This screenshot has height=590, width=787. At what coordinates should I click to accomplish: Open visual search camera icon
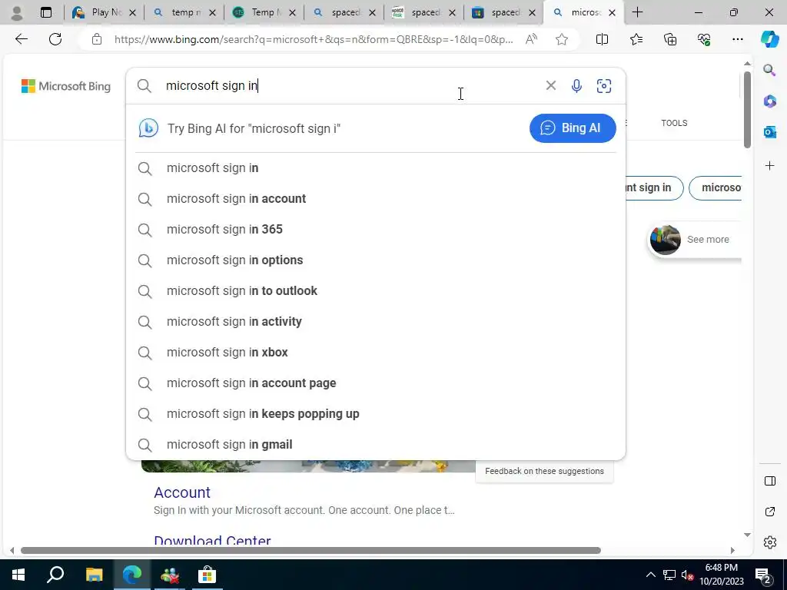pyautogui.click(x=604, y=86)
